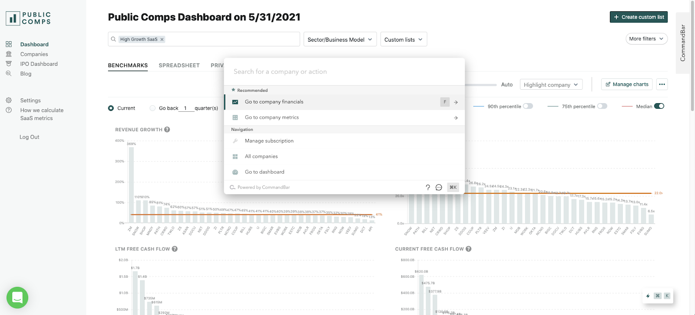The height and width of the screenshot is (315, 695).
Task: Click the magnifier icon in the filter search box
Action: pyautogui.click(x=113, y=39)
